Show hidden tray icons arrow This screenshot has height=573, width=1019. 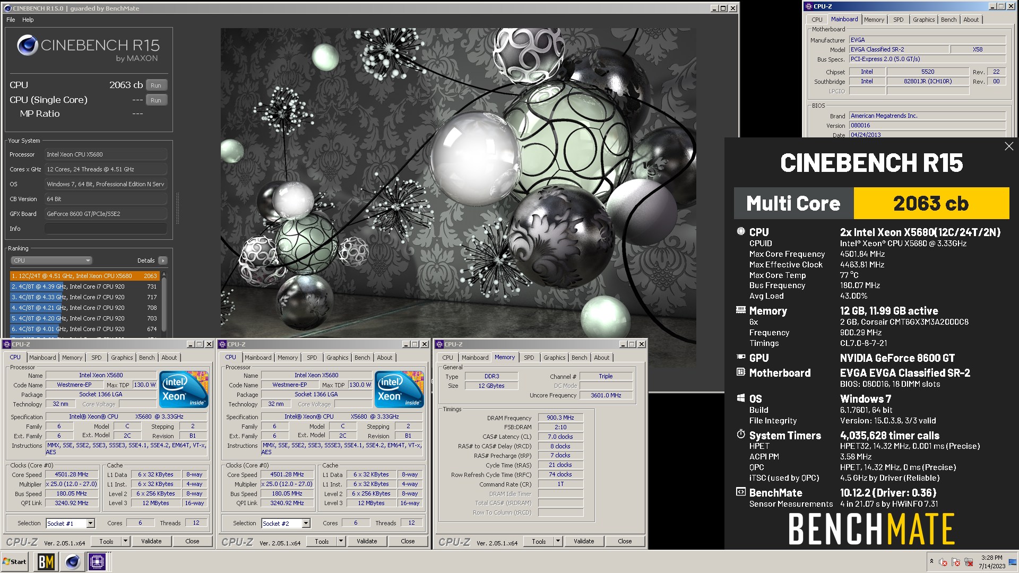pos(931,561)
